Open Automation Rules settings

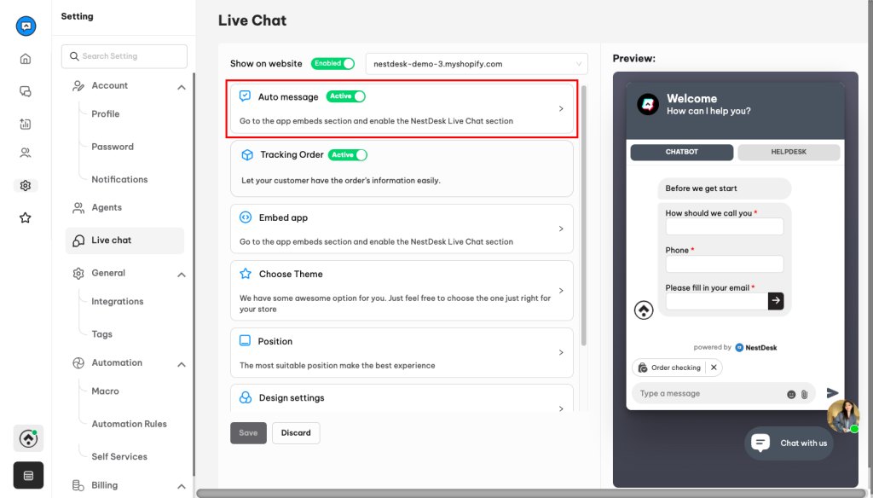pos(130,424)
